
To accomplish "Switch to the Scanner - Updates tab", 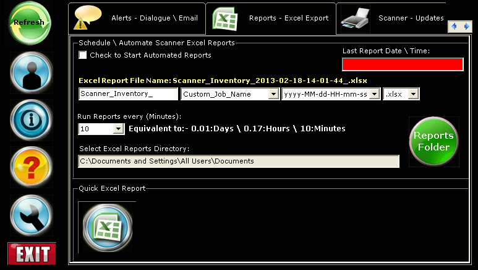I will (393, 18).
